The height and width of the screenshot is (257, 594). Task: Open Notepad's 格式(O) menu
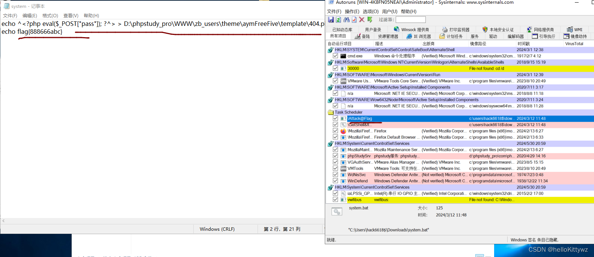click(50, 16)
